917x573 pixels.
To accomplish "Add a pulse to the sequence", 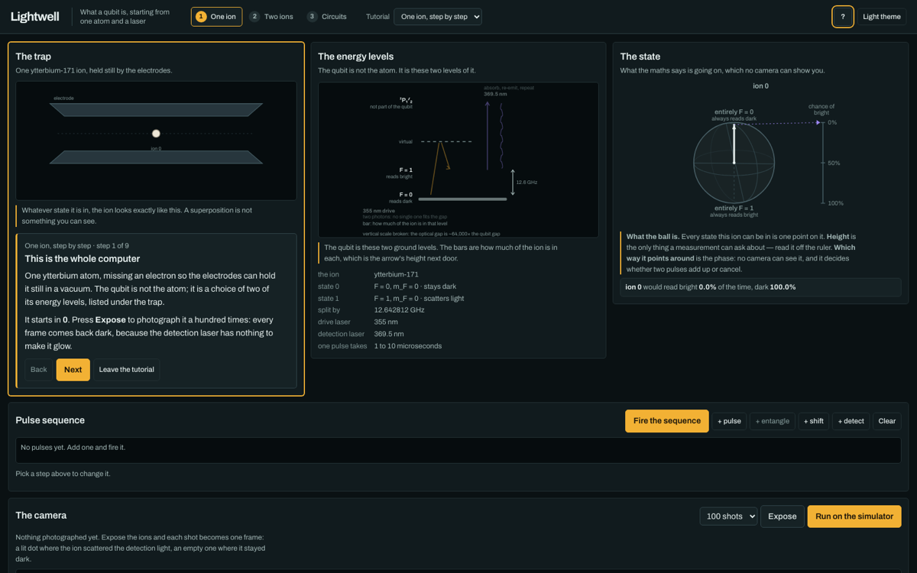I will [x=729, y=421].
